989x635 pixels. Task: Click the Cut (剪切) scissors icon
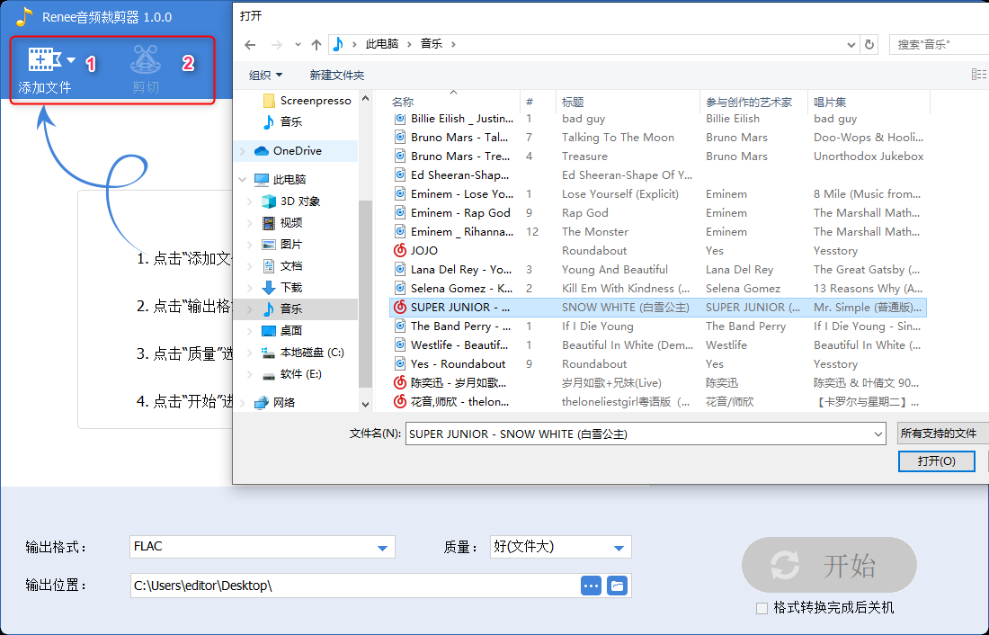click(146, 60)
